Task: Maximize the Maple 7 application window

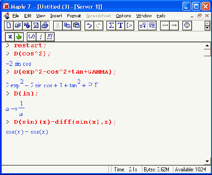Action: (197, 6)
